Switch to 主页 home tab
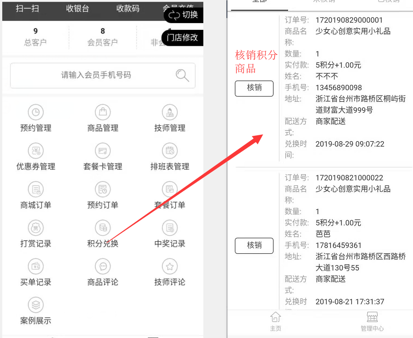This screenshot has height=338, width=413. click(x=275, y=321)
